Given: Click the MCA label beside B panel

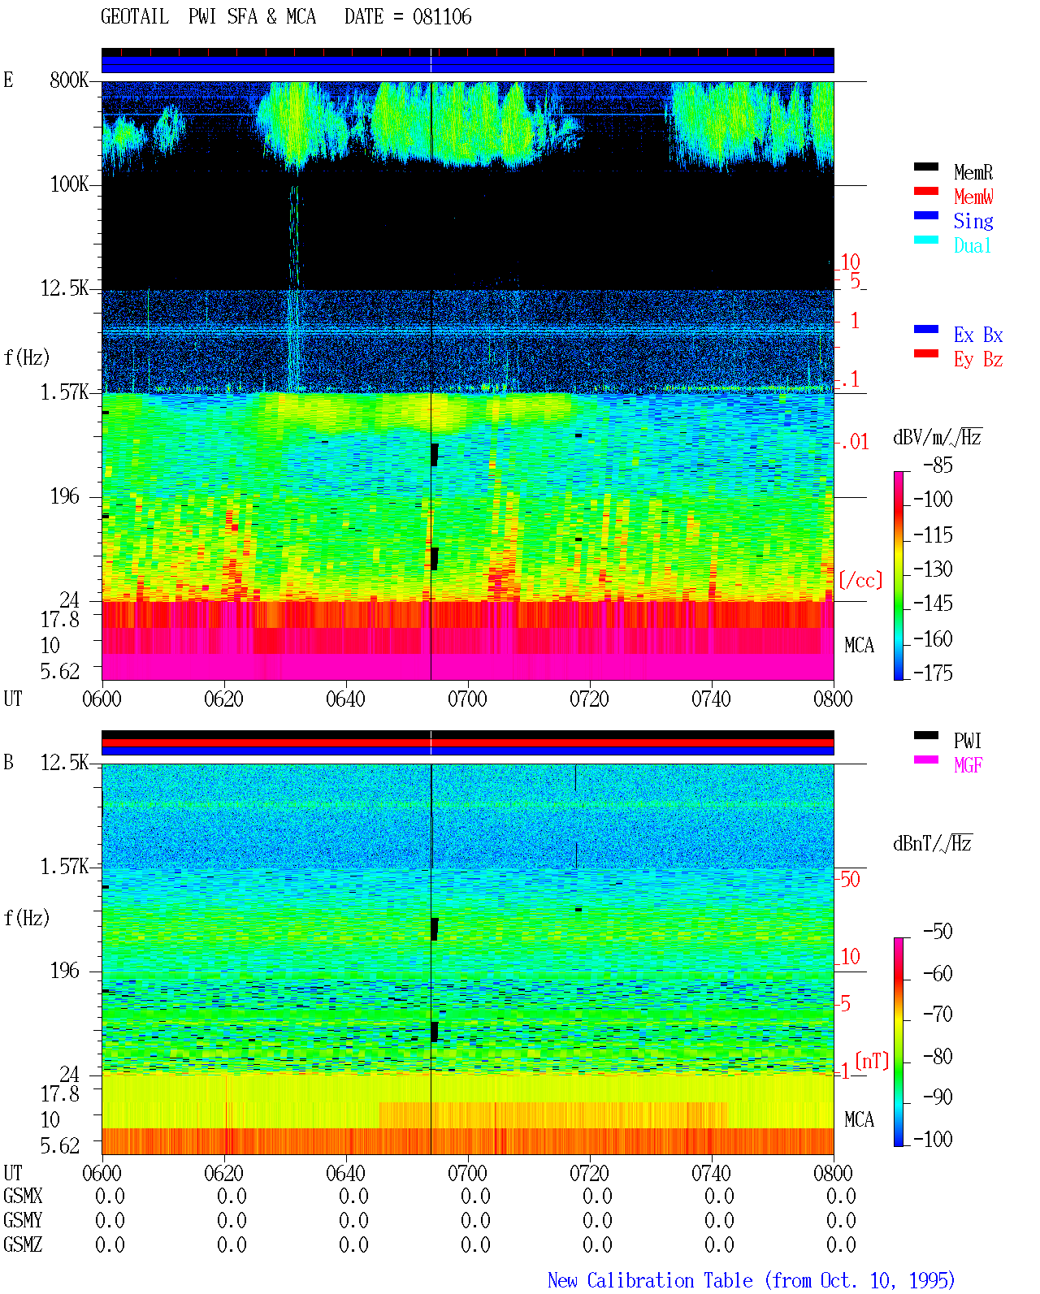Looking at the screenshot, I should click(859, 1120).
